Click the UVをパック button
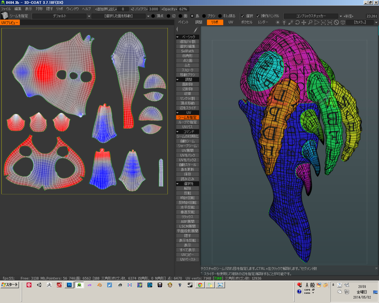The image size is (379, 303). [187, 155]
